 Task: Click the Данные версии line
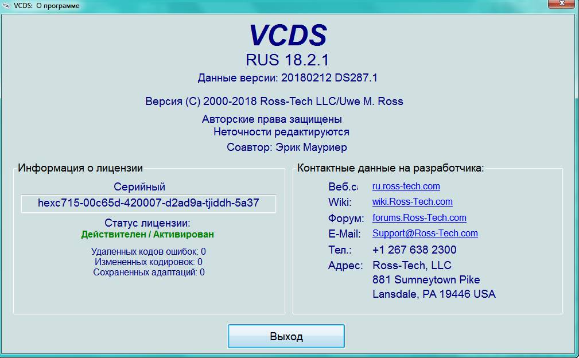pyautogui.click(x=287, y=78)
